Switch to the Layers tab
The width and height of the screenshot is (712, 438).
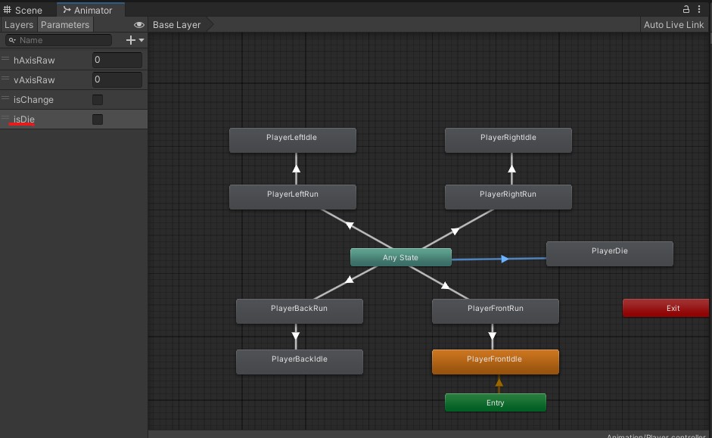[19, 24]
